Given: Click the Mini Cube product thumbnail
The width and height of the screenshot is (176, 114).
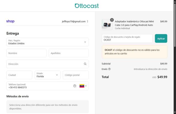Looking at the screenshot, I should pyautogui.click(x=107, y=25).
